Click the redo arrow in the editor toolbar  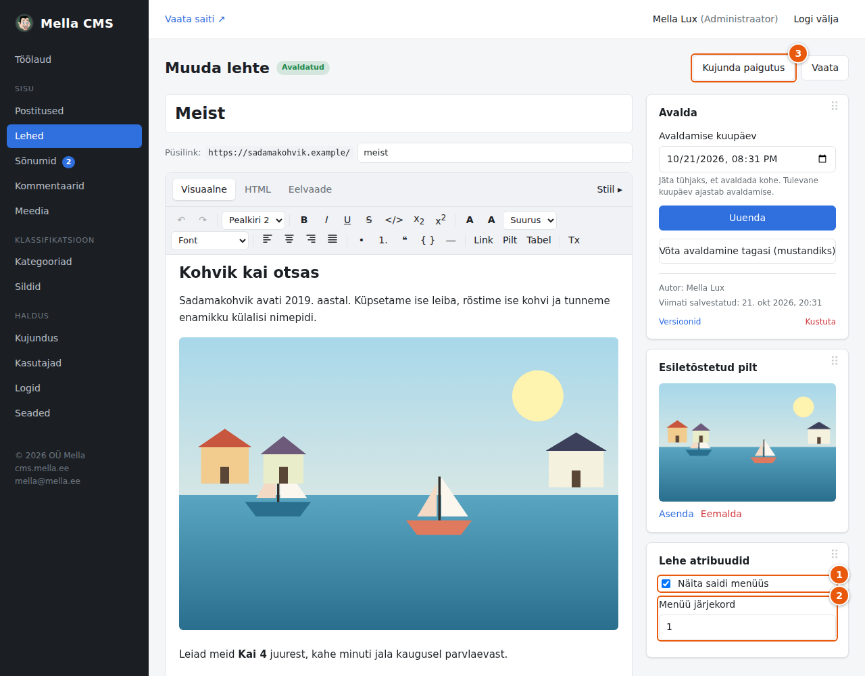coord(203,220)
